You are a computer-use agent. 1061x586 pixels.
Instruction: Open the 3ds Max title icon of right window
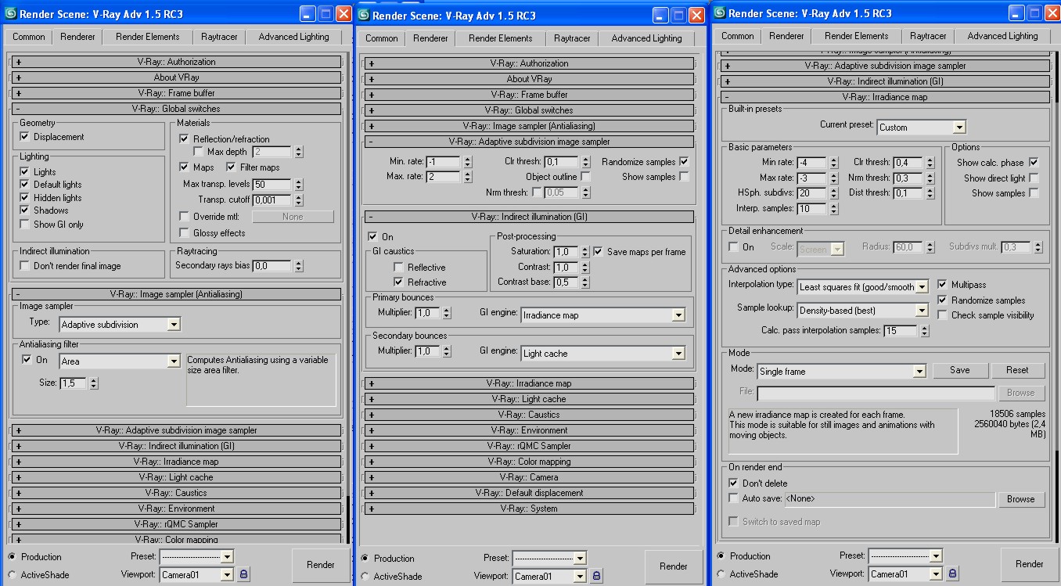(719, 13)
